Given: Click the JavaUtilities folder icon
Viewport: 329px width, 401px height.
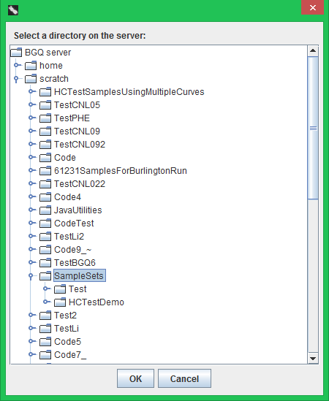Looking at the screenshot, I should coord(45,210).
